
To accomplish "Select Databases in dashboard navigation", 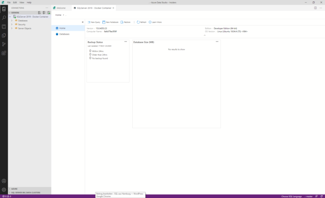I will 68,34.
